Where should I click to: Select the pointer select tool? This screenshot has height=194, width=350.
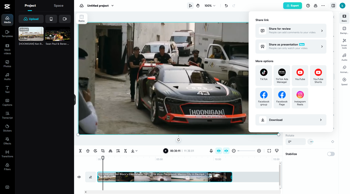coord(190,5)
